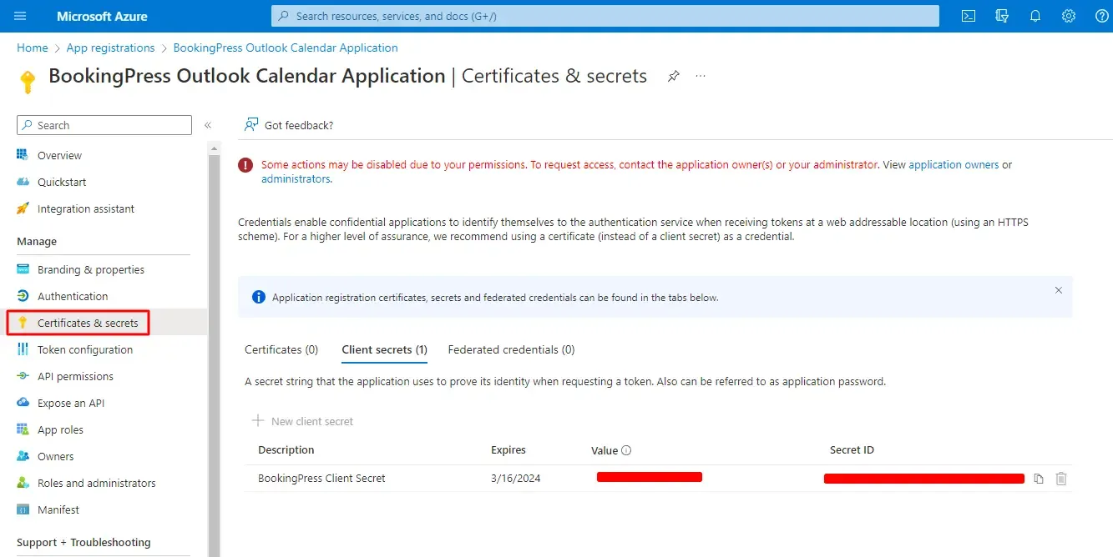Click the New client secret button

pyautogui.click(x=302, y=421)
